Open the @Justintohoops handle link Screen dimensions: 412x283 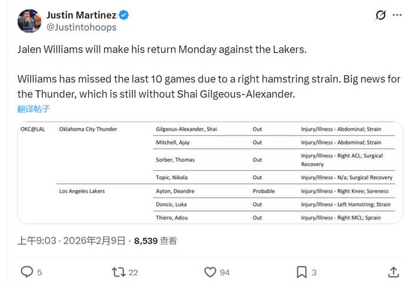pyautogui.click(x=81, y=27)
